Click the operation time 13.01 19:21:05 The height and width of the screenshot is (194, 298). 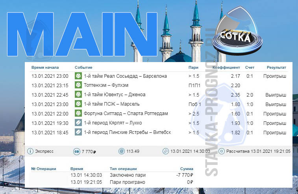point(86,182)
